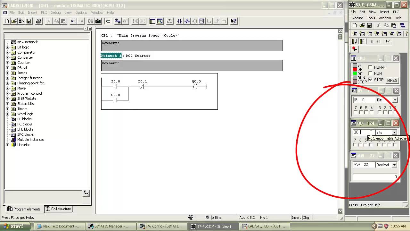Print the block using the printer icon
The image size is (410, 231).
(39, 21)
